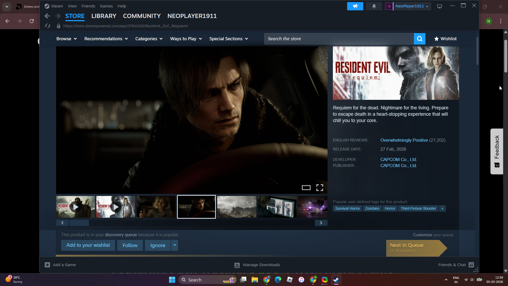This screenshot has height=286, width=508.
Task: Click Add to your wishlist button
Action: [x=88, y=245]
